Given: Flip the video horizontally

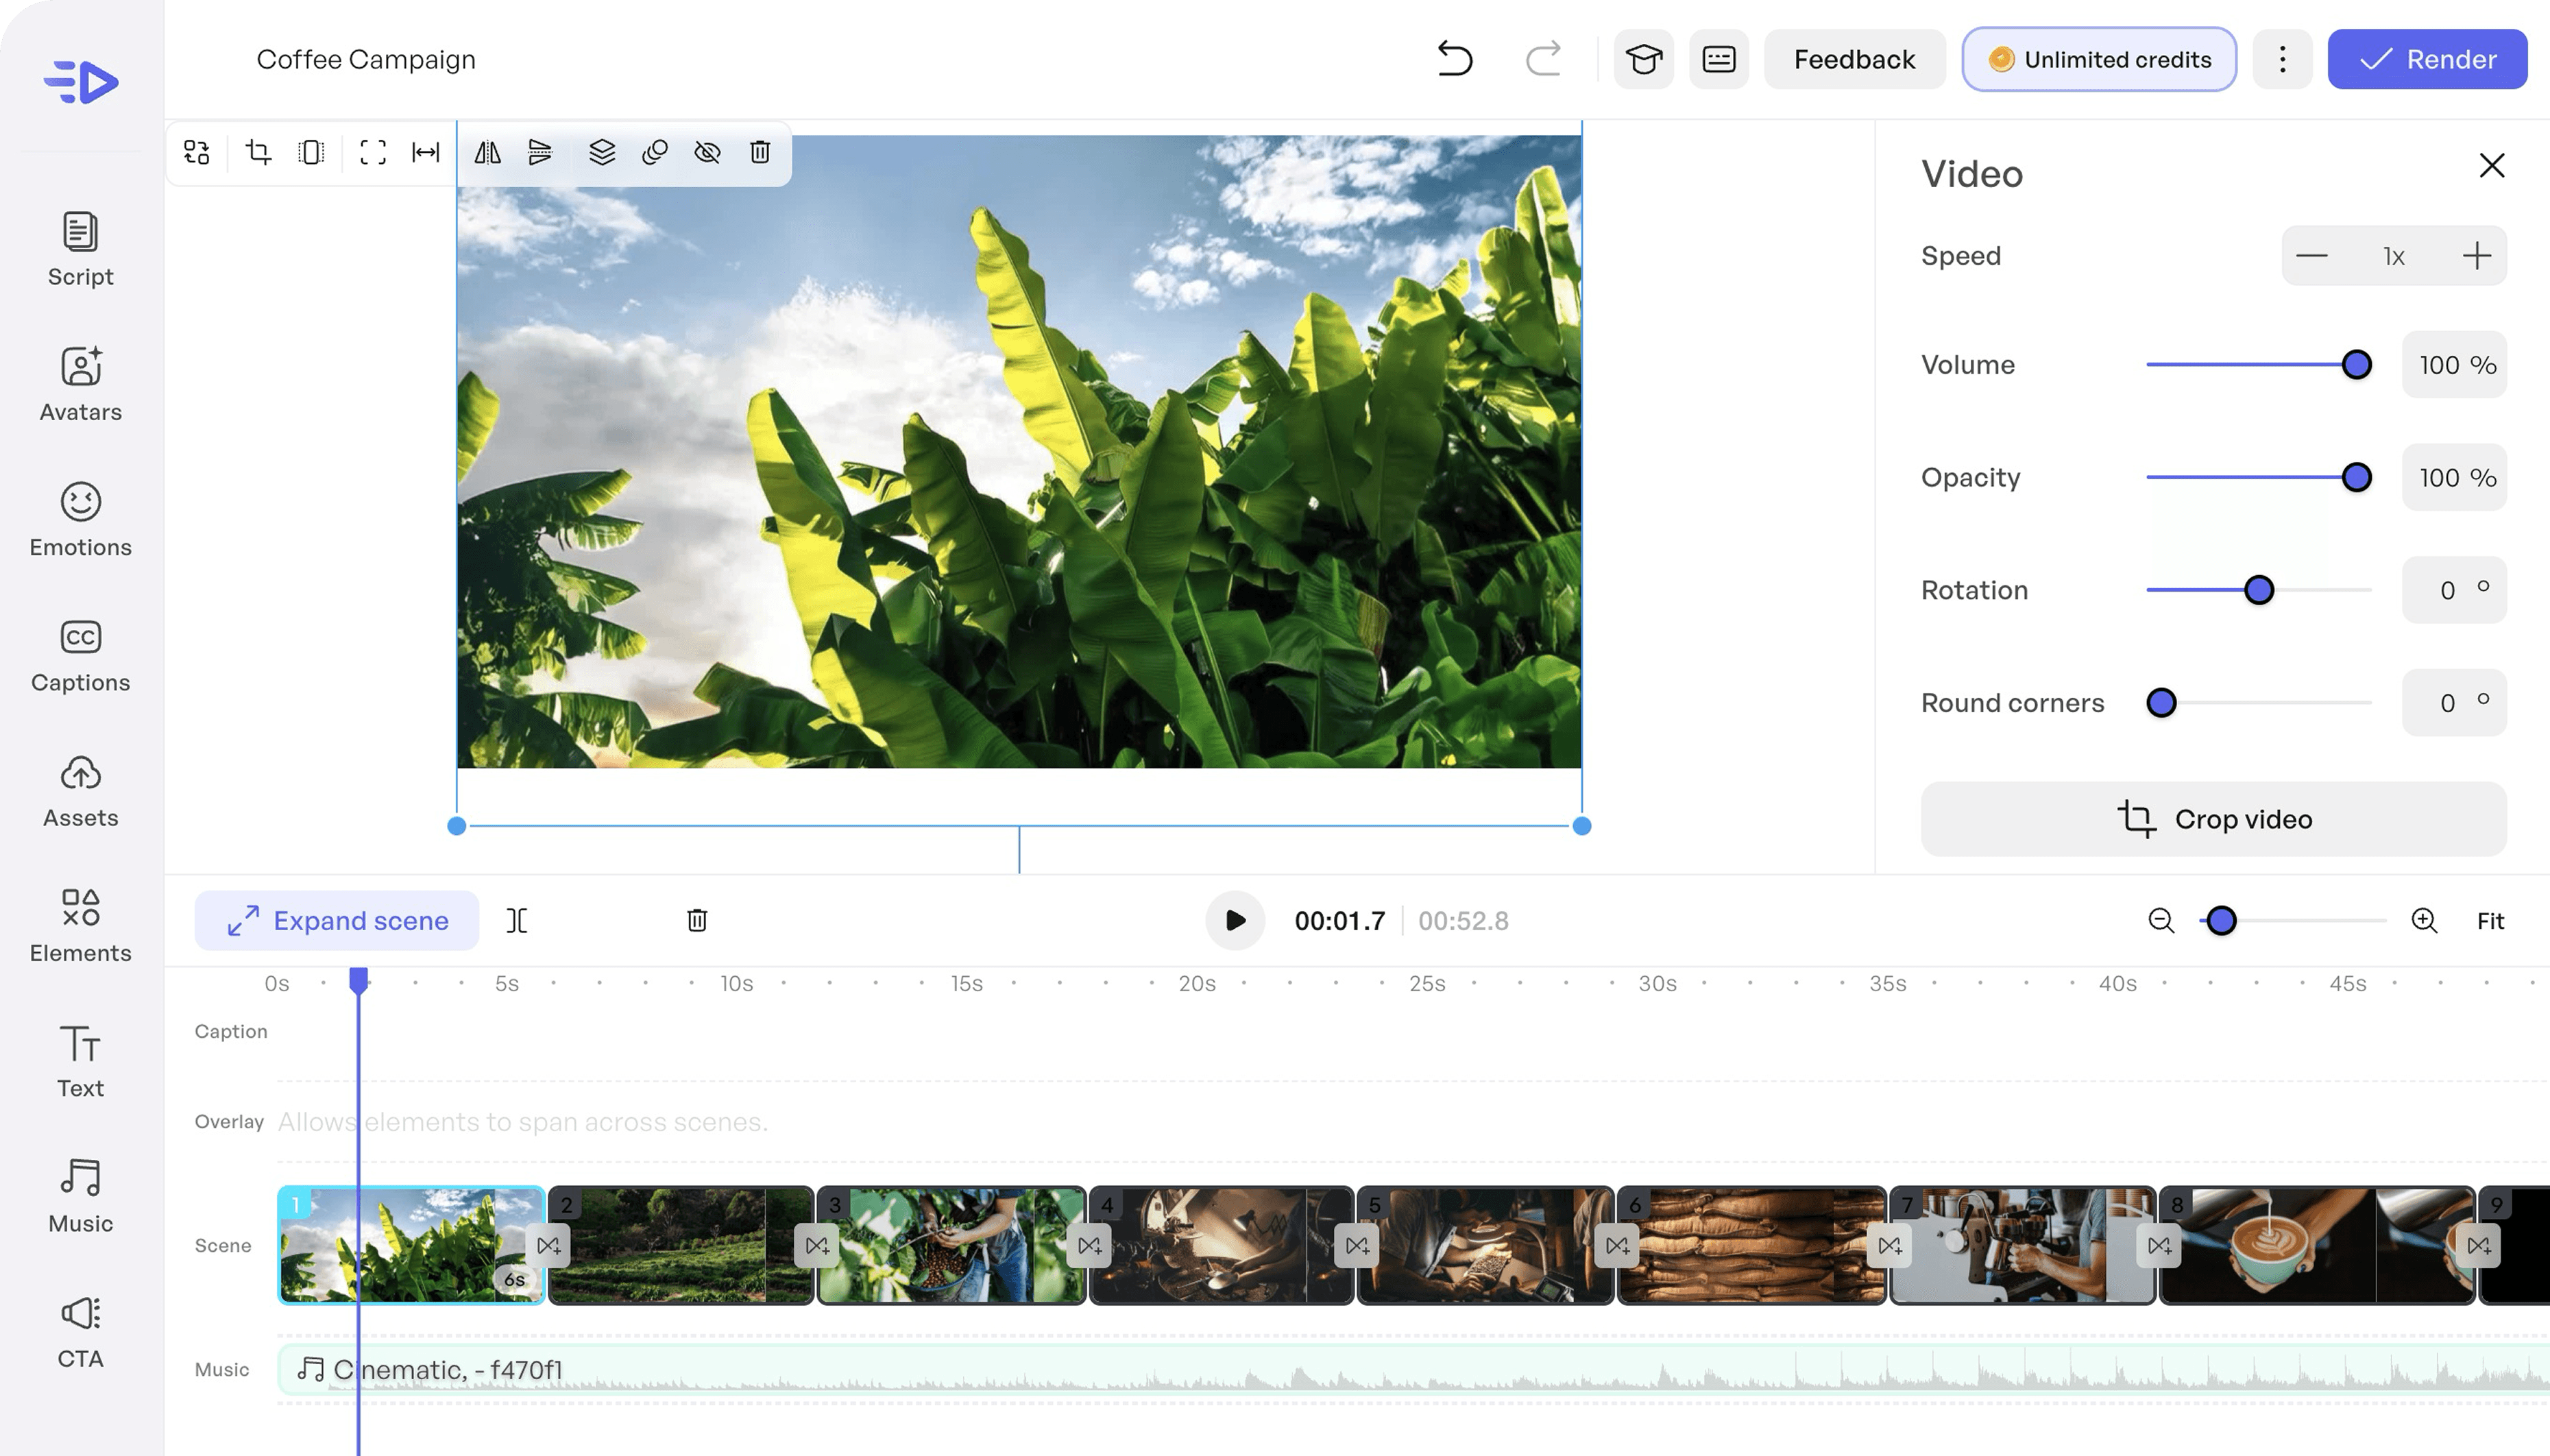Looking at the screenshot, I should [487, 152].
